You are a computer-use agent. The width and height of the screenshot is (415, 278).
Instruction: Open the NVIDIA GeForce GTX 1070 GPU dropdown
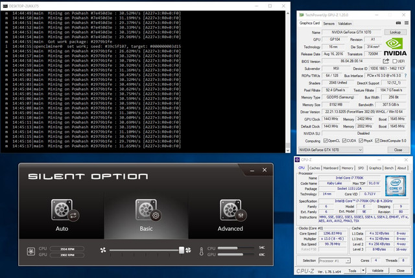coord(330,150)
